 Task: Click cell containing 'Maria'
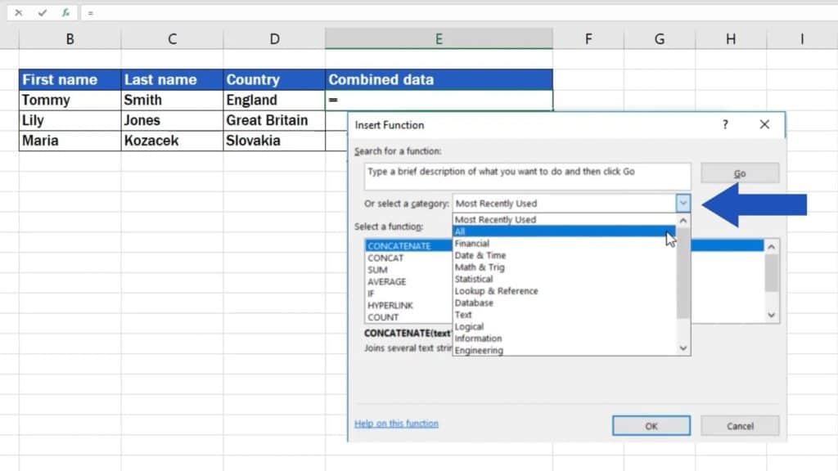coord(70,141)
